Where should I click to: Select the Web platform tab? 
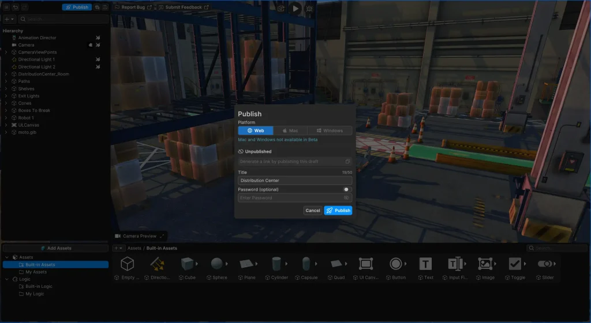(x=256, y=131)
